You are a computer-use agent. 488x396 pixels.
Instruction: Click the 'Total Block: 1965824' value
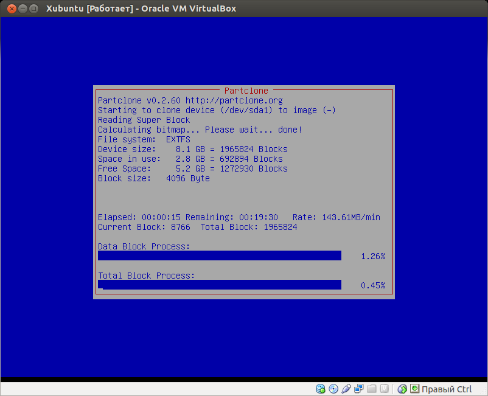tap(249, 227)
